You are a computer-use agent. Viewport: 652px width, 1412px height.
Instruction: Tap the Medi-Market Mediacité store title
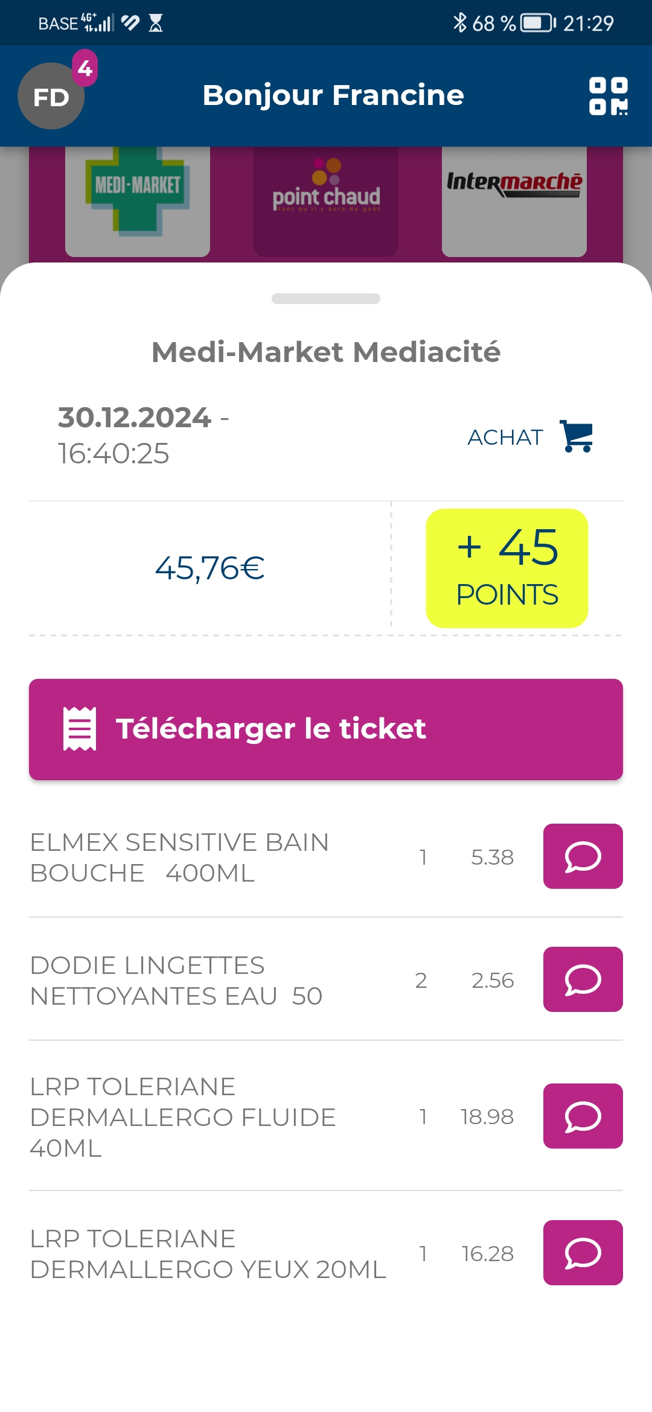pyautogui.click(x=326, y=352)
